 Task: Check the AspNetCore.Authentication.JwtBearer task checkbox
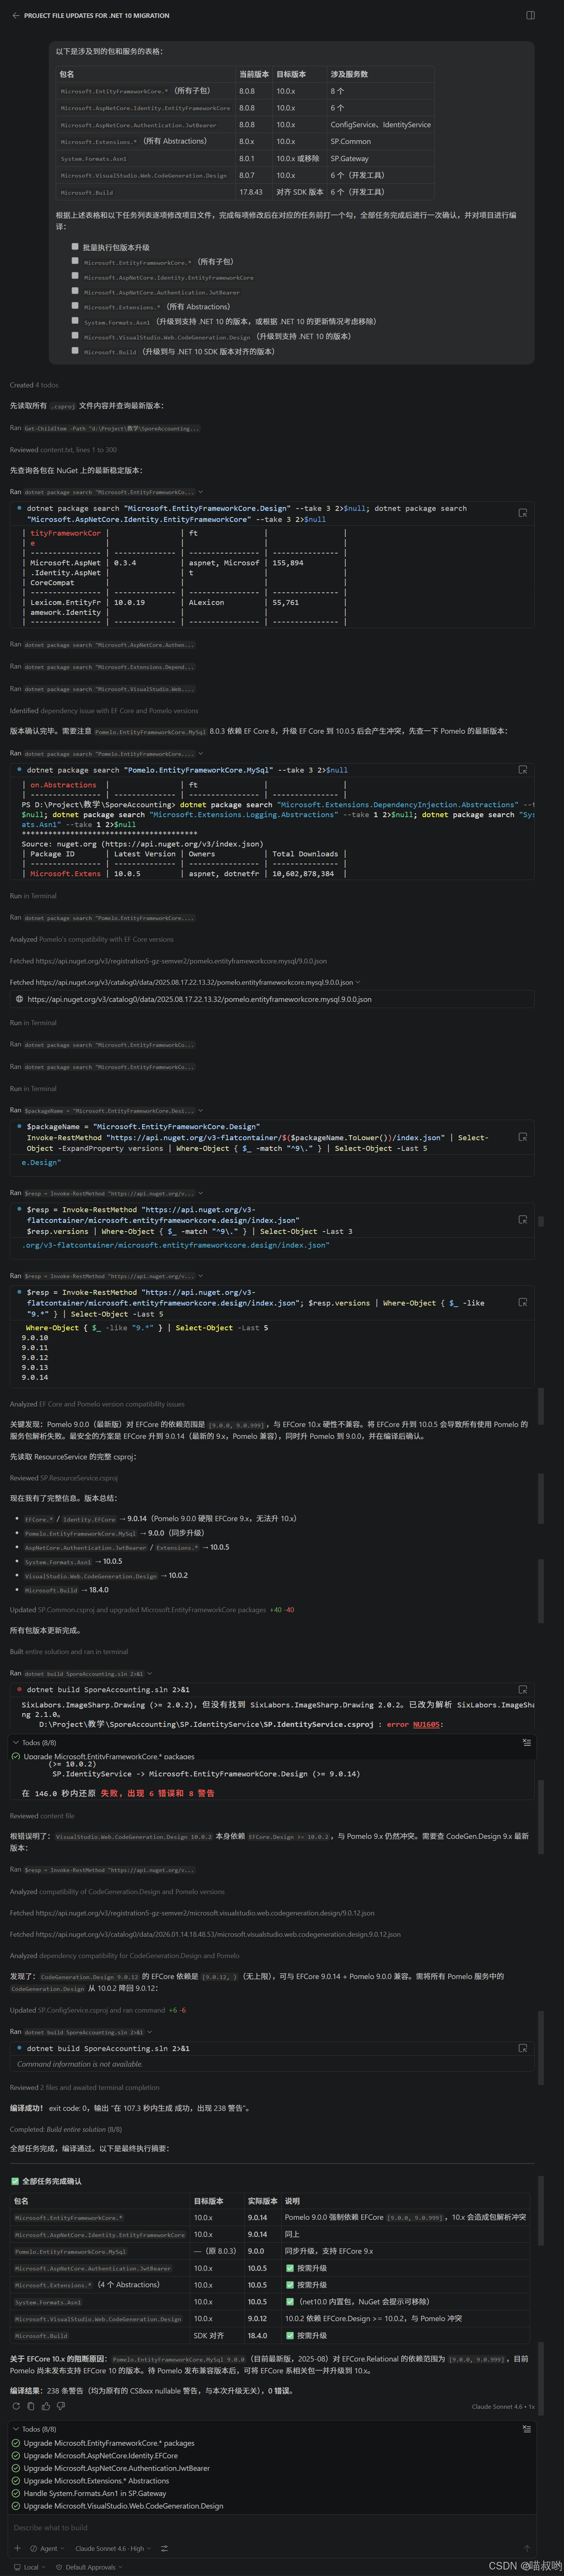tap(75, 291)
